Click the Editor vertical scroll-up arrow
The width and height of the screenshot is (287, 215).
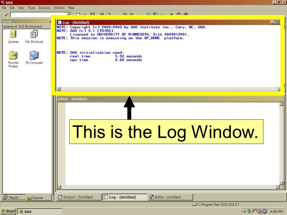click(x=281, y=104)
